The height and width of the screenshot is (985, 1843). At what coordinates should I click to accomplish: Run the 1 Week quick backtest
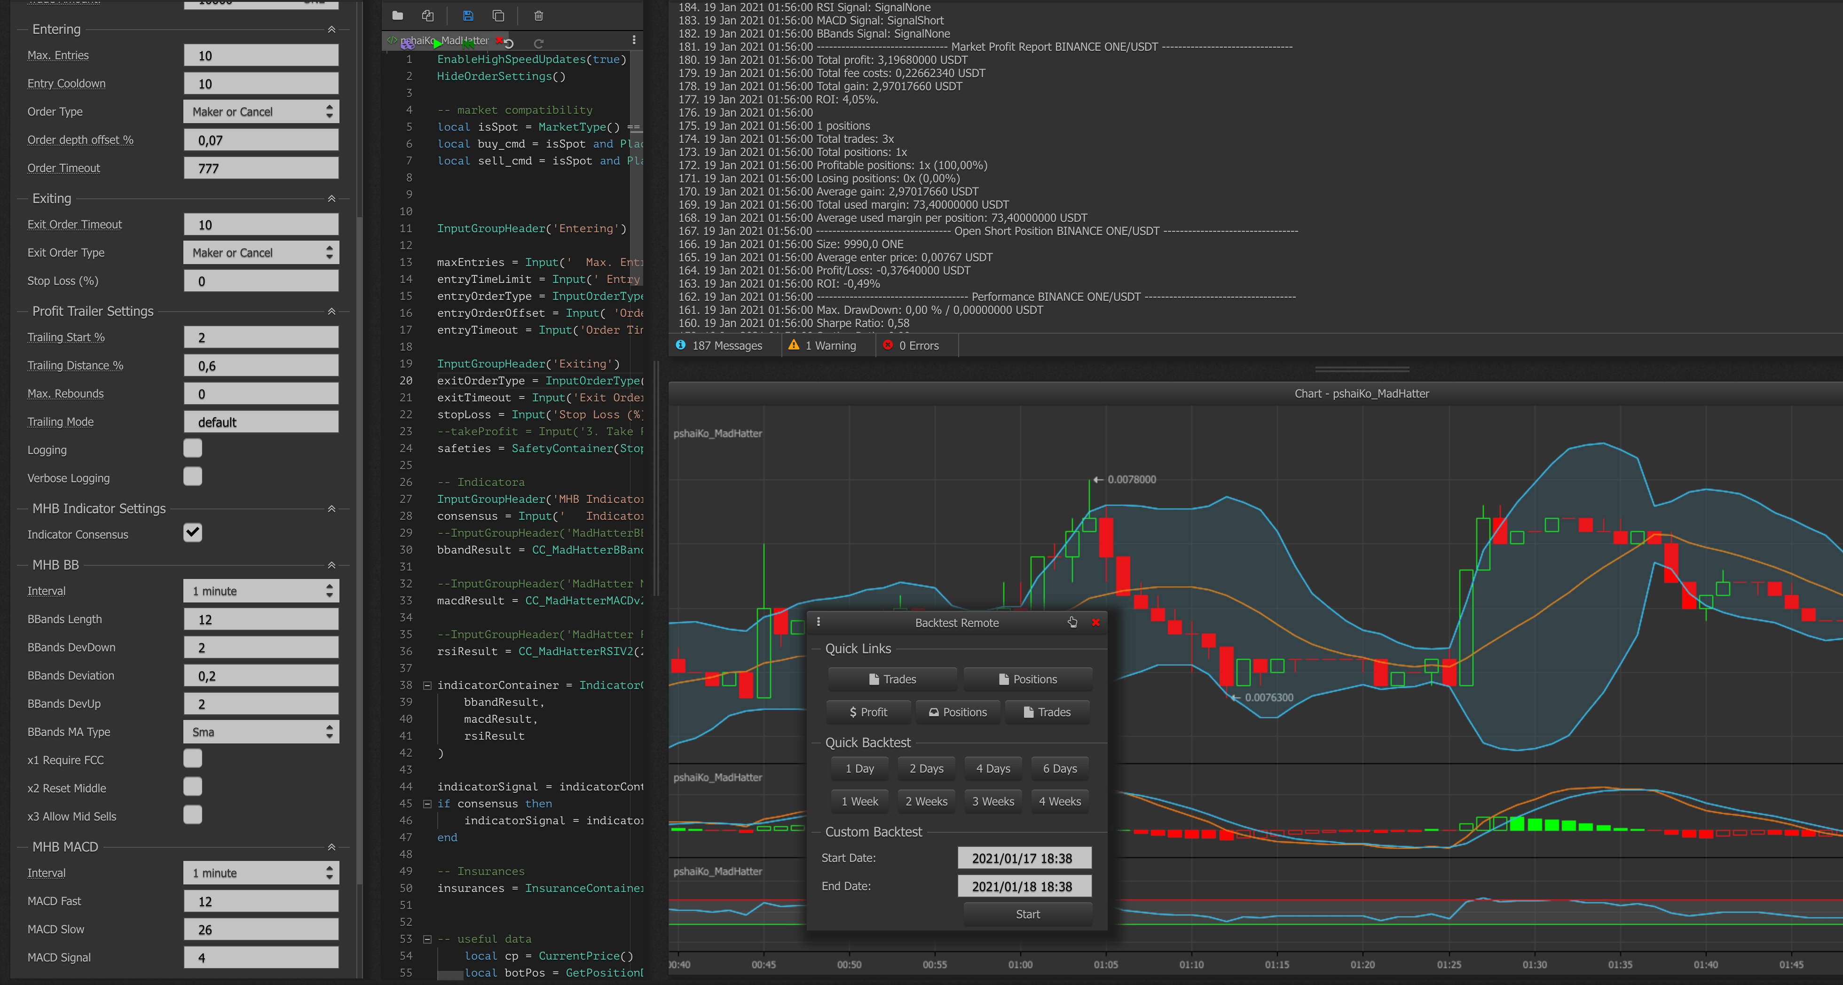click(x=859, y=801)
